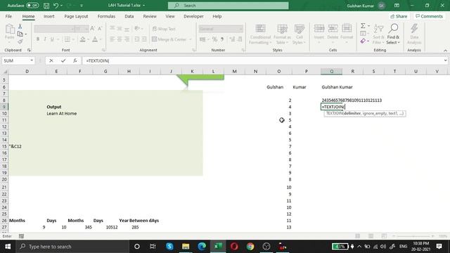
Task: Open Format as Table gallery
Action: click(282, 34)
